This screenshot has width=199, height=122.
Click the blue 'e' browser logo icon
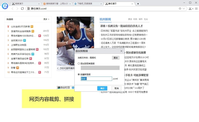coord(5,6)
